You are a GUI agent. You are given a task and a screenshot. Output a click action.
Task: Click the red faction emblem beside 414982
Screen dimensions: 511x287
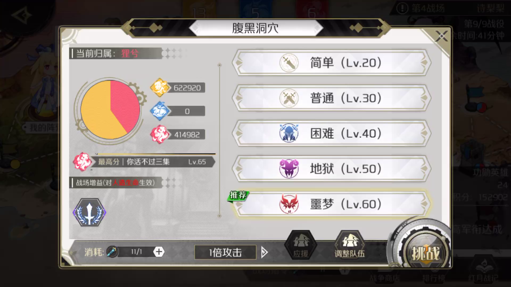click(x=159, y=134)
